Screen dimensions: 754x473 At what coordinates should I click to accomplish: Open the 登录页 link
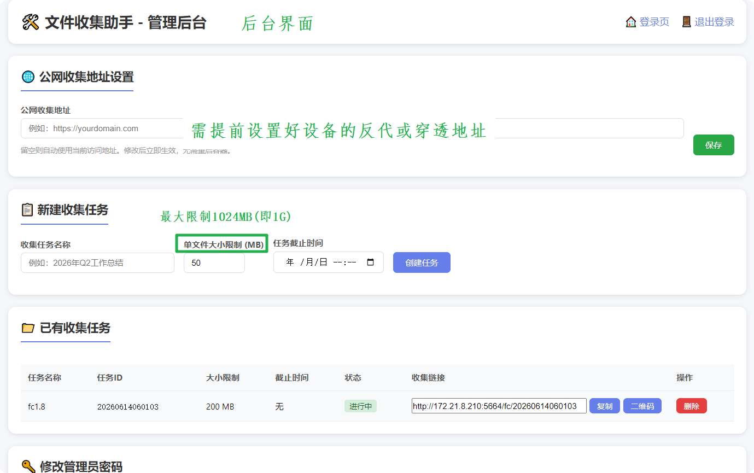click(x=654, y=22)
